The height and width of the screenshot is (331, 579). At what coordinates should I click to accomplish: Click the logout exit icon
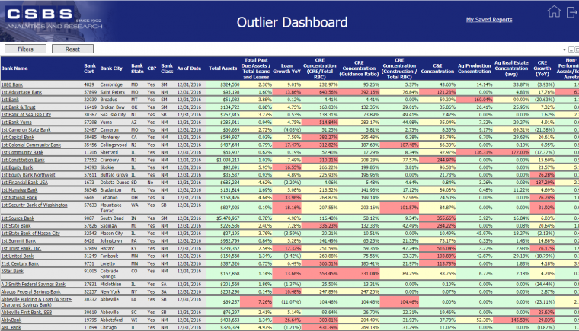tap(572, 11)
